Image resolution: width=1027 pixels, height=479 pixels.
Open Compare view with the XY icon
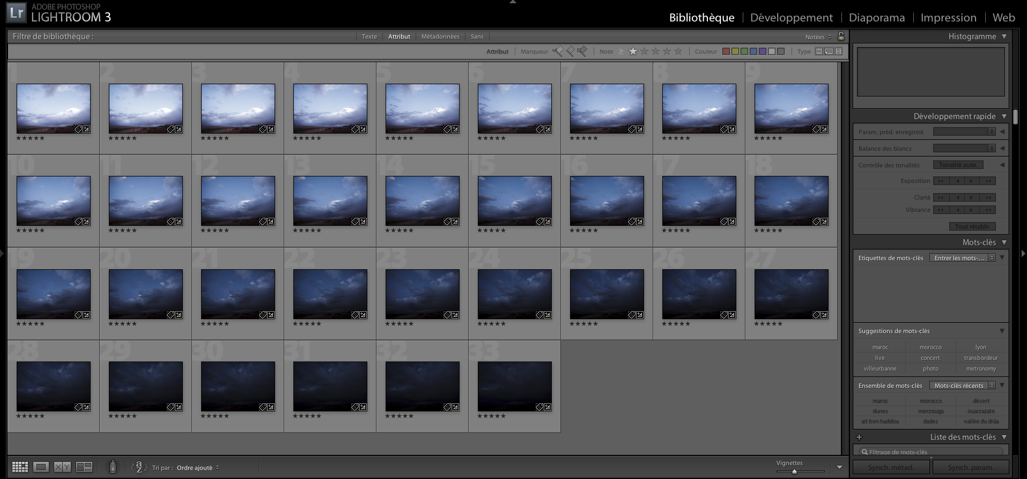pos(62,467)
